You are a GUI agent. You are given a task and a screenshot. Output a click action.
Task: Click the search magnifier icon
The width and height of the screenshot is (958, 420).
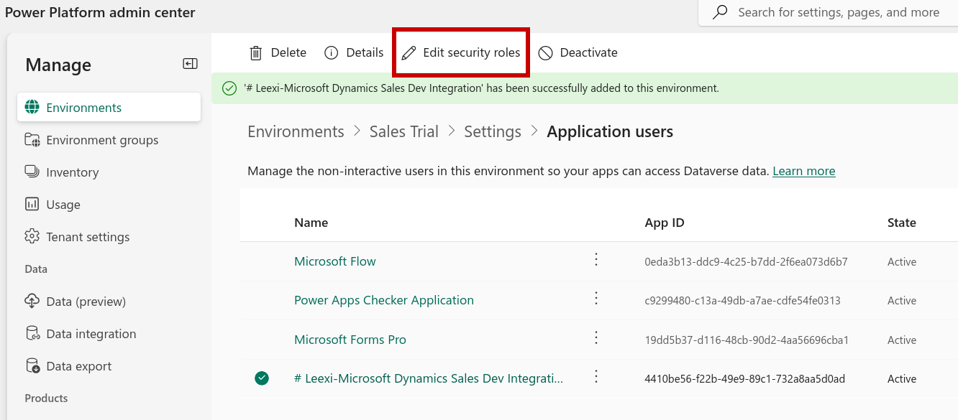[x=719, y=12]
